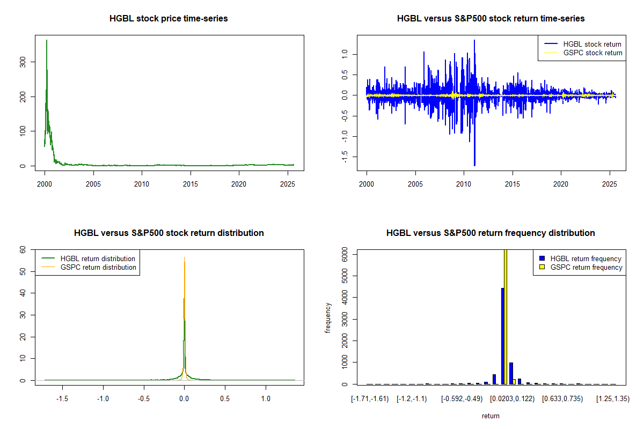The height and width of the screenshot is (429, 644).
Task: Click the -1.5 tick on distribution x-axis
Action: [62, 399]
